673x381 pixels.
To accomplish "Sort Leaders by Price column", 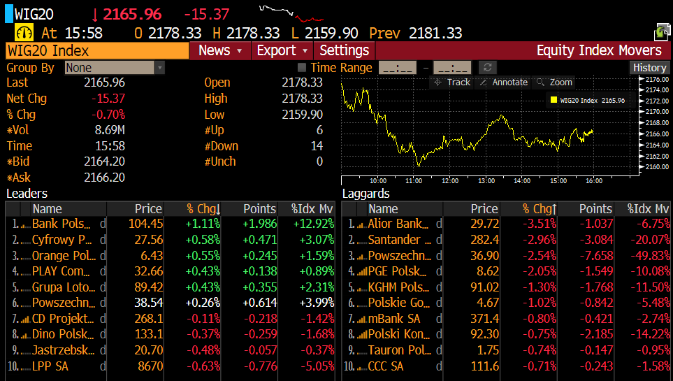I will pos(135,209).
